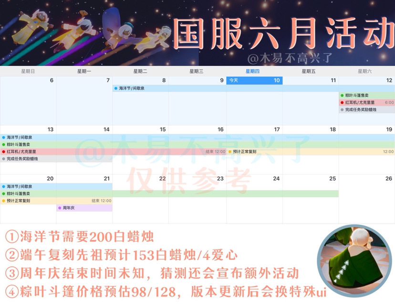
Task: Select date 22 in the calendar
Action: [163, 178]
